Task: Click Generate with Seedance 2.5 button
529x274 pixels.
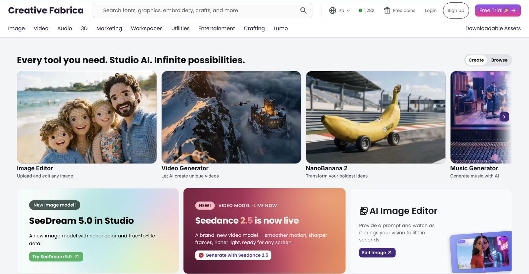Action: (x=233, y=255)
